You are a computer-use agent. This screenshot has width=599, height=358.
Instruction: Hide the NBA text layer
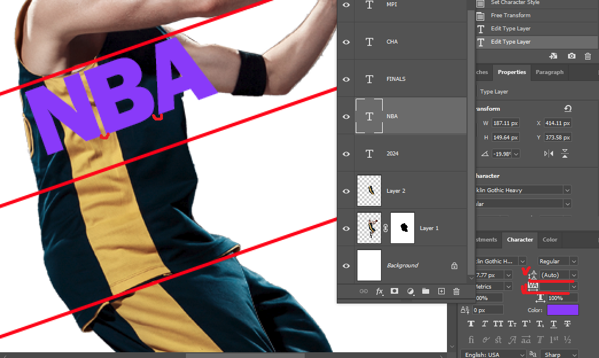[346, 117]
